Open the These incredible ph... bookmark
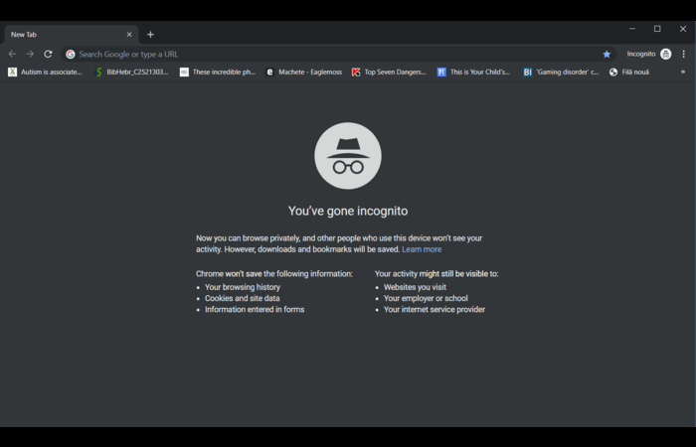The height and width of the screenshot is (447, 696). tap(218, 72)
